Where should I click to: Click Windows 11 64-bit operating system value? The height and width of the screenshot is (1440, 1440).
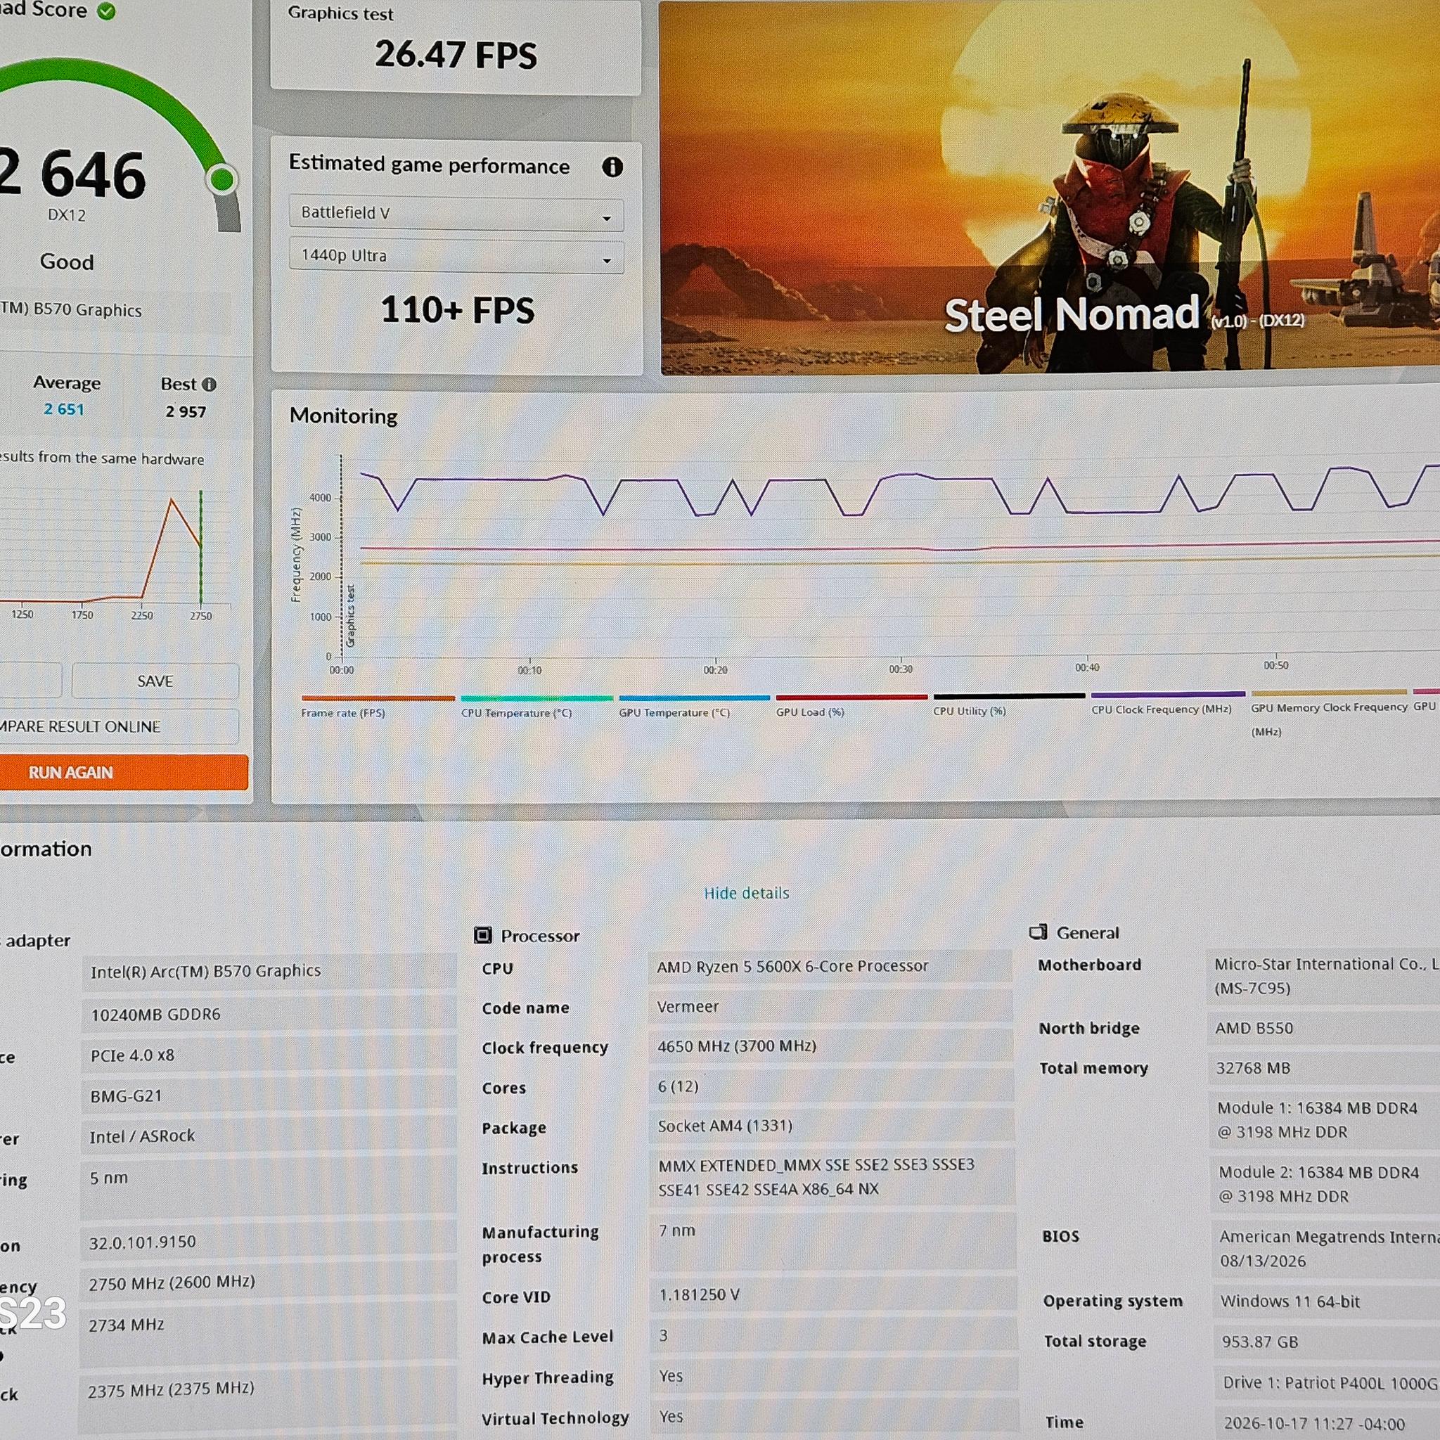point(1326,1301)
